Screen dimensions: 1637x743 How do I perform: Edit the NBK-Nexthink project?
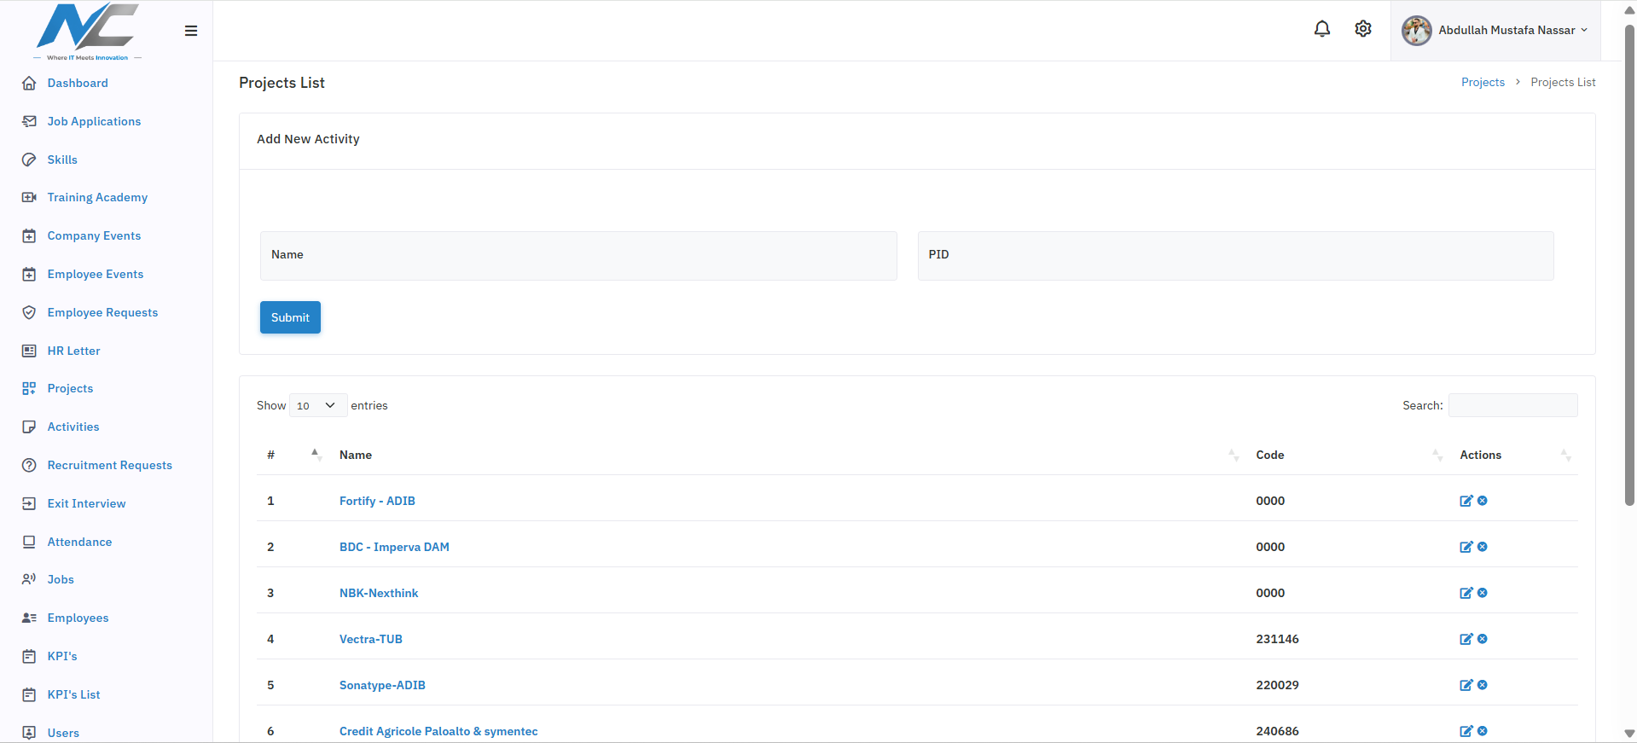(x=1466, y=593)
